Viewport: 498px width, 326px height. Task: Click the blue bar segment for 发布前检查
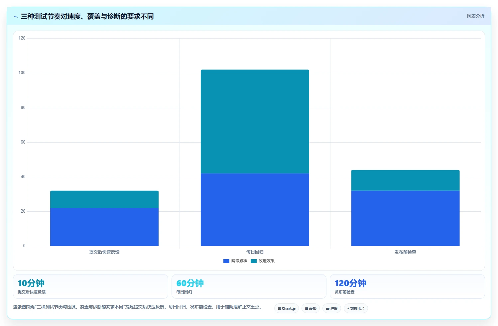(406, 218)
